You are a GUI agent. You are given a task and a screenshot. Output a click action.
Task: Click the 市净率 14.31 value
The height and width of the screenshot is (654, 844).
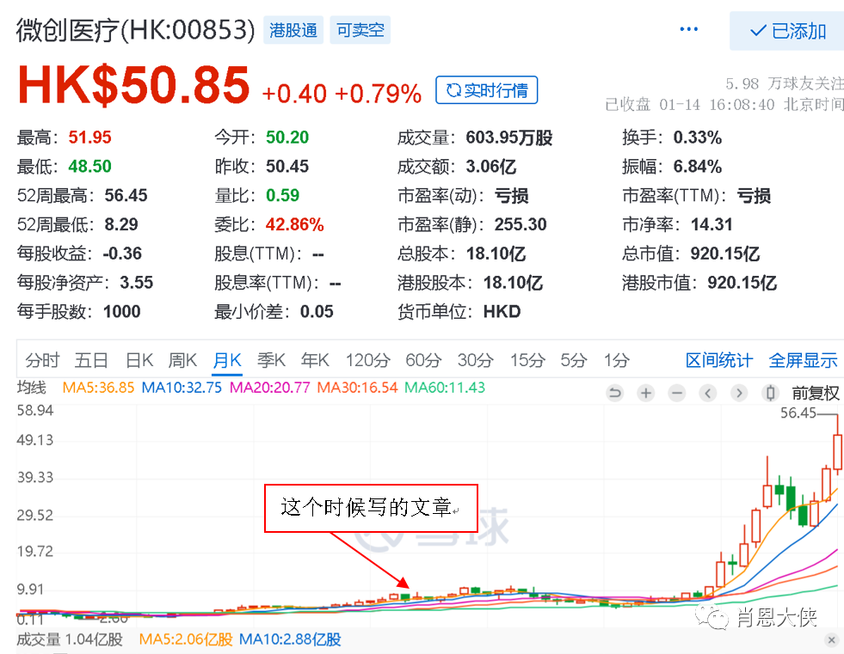[x=712, y=224]
